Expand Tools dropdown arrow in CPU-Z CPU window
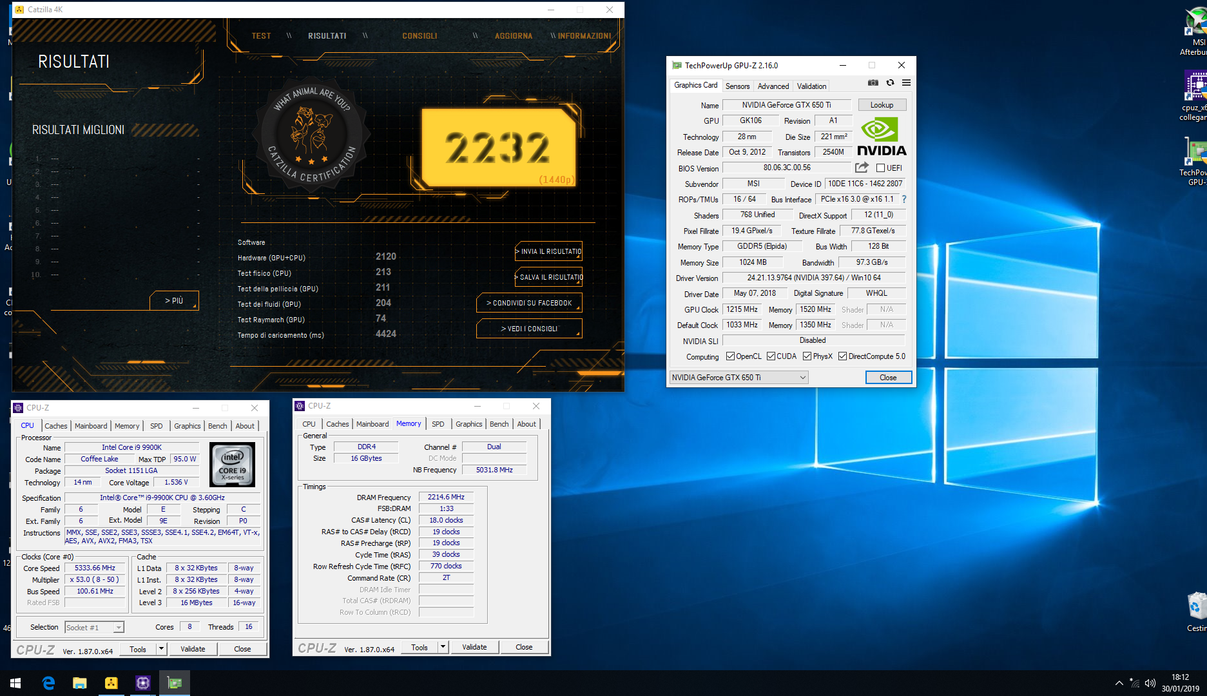Screen dimensions: 1207x696 (161, 649)
